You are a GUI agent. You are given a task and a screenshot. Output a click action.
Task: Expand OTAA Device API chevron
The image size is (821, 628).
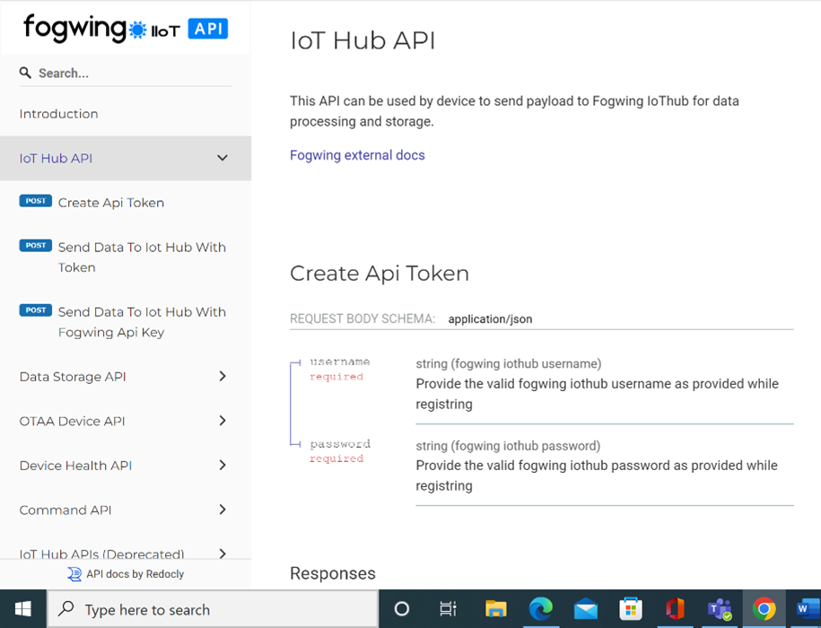(x=223, y=421)
